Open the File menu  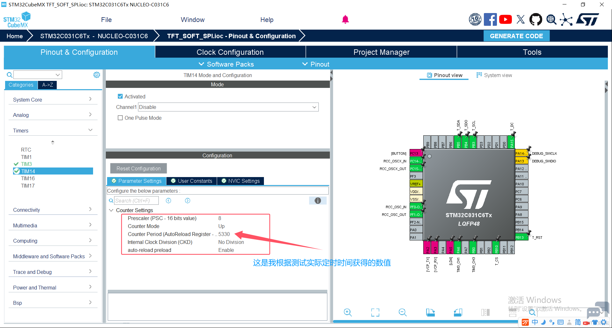106,20
